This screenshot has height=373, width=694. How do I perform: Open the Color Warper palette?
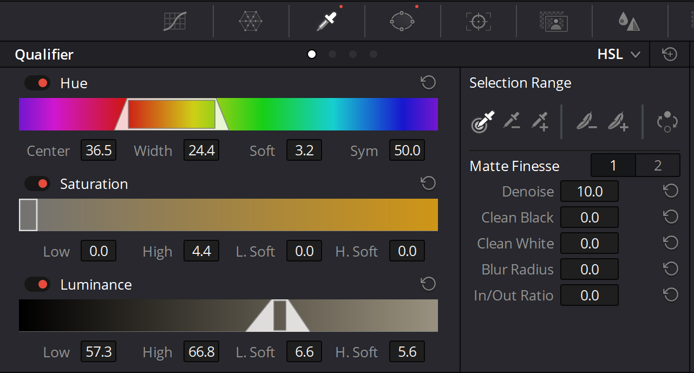251,21
